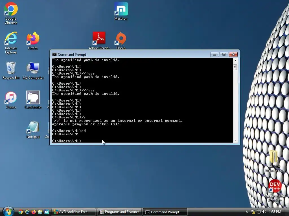Click the Command Prompt title bar icon
This screenshot has height=216, width=289.
[54, 55]
